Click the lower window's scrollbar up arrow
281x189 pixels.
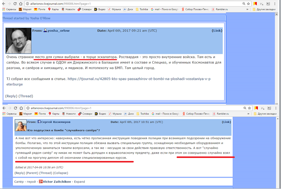click(x=278, y=118)
